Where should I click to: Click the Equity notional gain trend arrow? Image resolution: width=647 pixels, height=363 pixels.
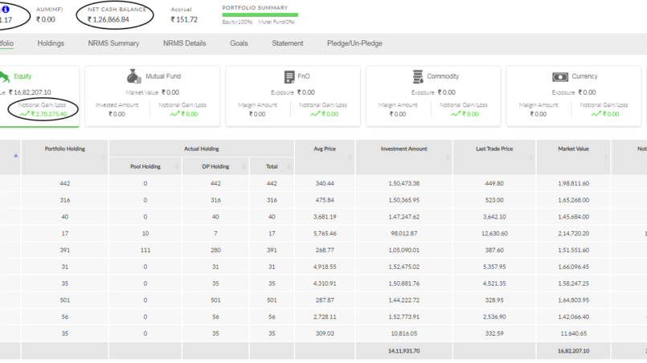pos(24,114)
